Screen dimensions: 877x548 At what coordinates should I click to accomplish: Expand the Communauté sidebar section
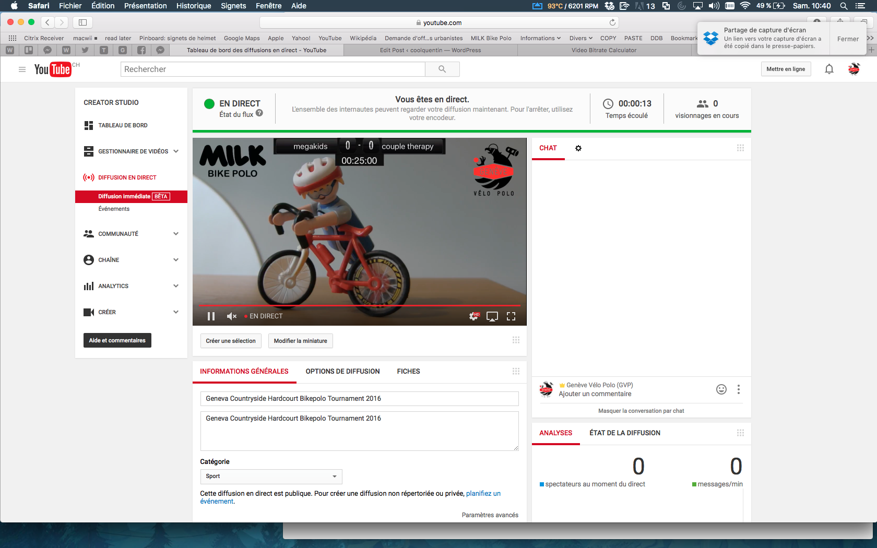coord(176,234)
